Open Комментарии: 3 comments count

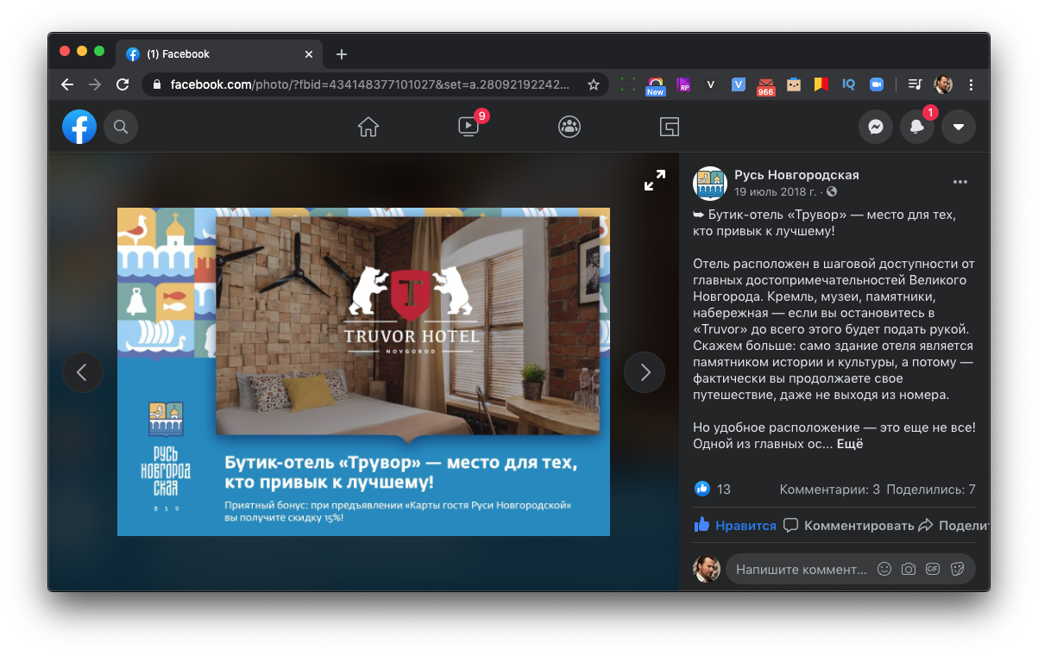coord(829,490)
